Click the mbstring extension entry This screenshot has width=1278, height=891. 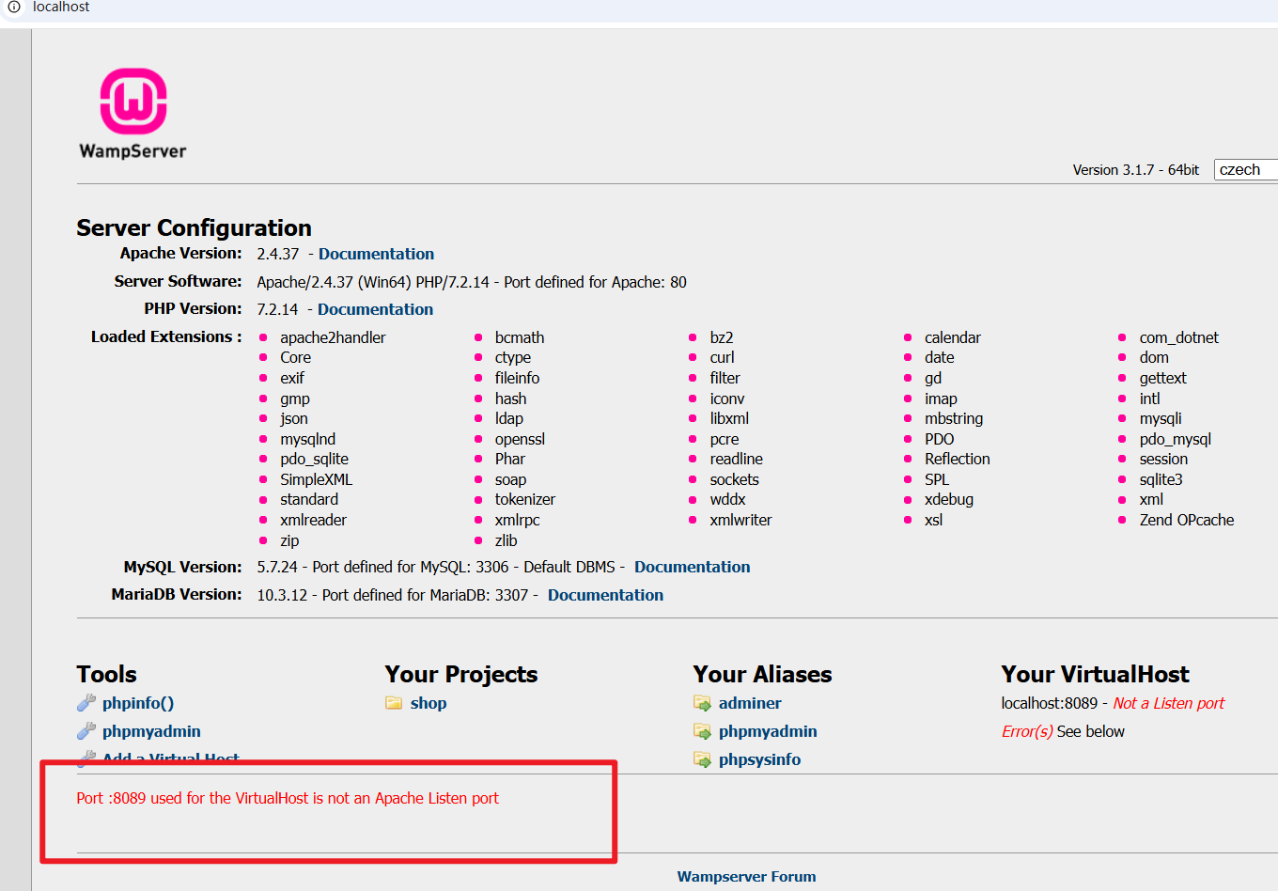click(x=954, y=418)
